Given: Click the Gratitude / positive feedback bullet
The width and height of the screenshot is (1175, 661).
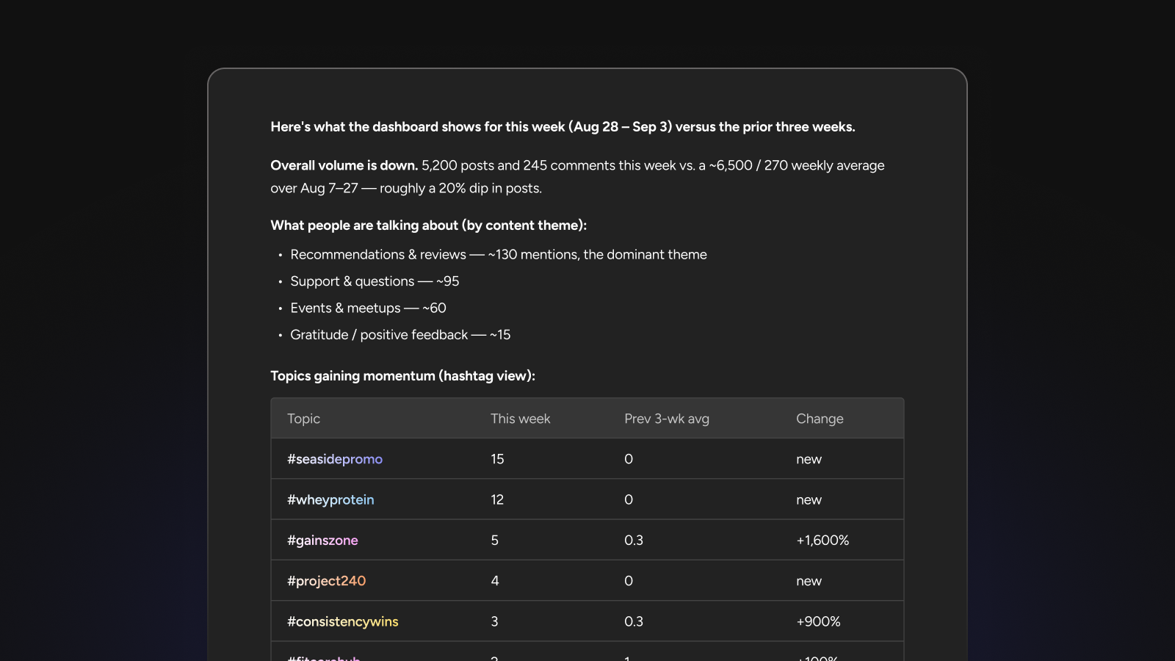Looking at the screenshot, I should point(400,335).
